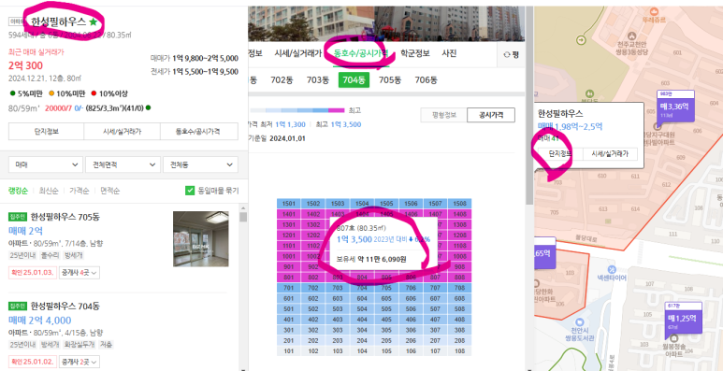Click the 화장실두개 tag on 704동 listing
This screenshot has height=371, width=723.
tap(80, 344)
